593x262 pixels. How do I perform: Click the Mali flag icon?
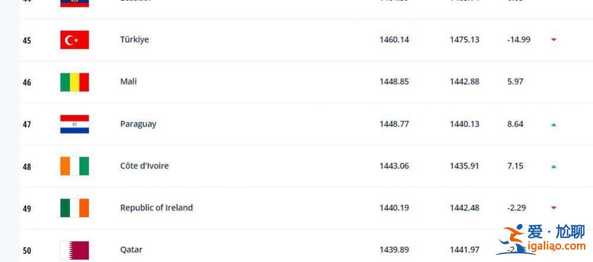[x=75, y=82]
